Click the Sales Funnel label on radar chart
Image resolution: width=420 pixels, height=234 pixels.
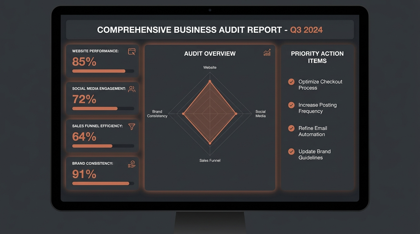pos(210,160)
